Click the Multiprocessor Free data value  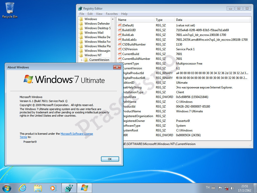[x=189, y=64]
